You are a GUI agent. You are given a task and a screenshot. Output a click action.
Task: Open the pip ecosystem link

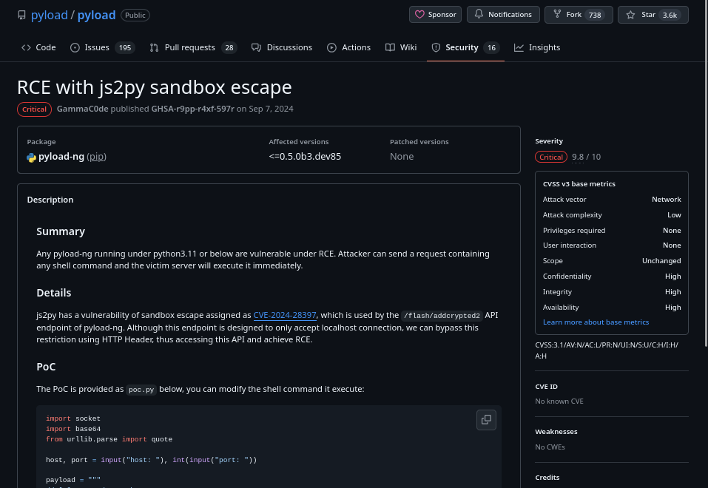pyautogui.click(x=97, y=157)
